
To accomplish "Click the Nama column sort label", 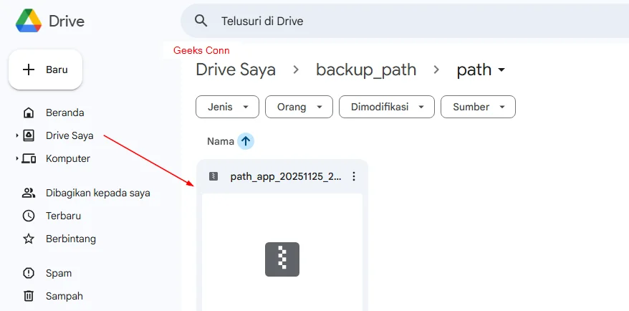I will pyautogui.click(x=221, y=141).
